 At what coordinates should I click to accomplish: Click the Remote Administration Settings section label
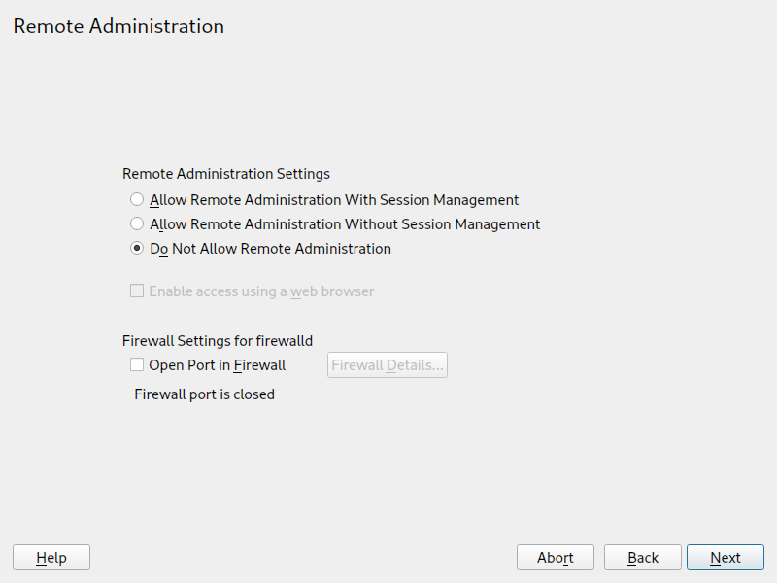click(226, 174)
